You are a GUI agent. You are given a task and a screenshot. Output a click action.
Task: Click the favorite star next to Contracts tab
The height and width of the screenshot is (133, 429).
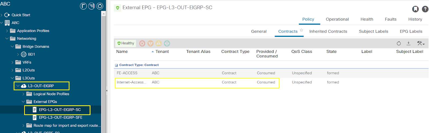point(301,30)
